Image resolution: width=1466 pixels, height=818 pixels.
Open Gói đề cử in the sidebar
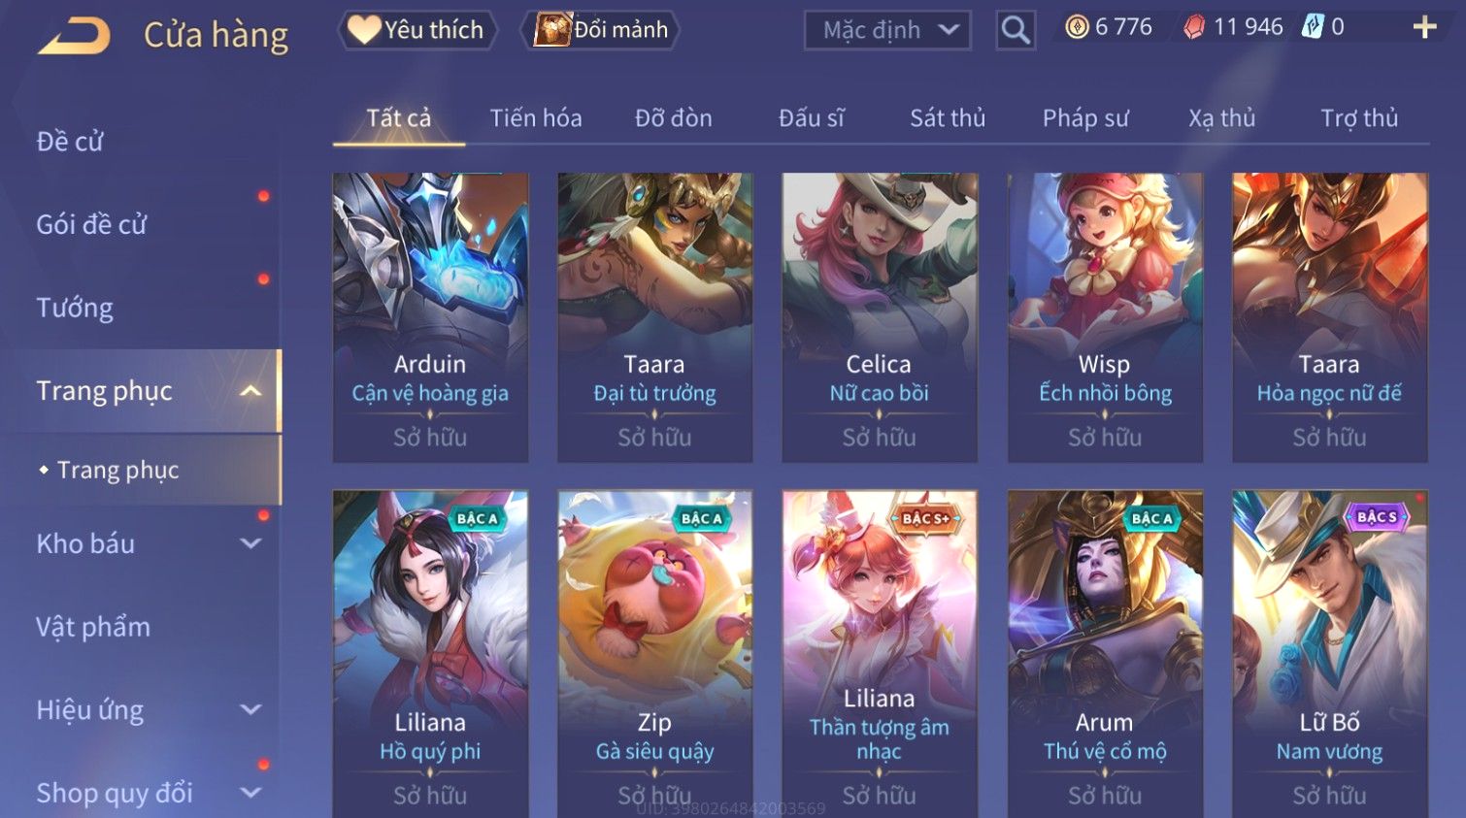click(x=91, y=224)
